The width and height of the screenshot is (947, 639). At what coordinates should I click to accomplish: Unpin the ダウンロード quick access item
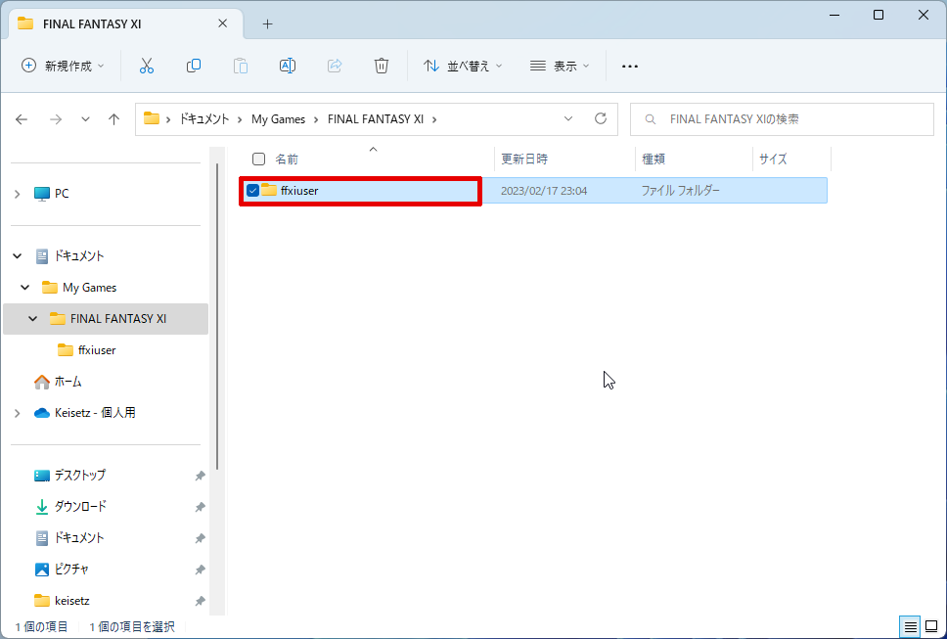pos(200,507)
